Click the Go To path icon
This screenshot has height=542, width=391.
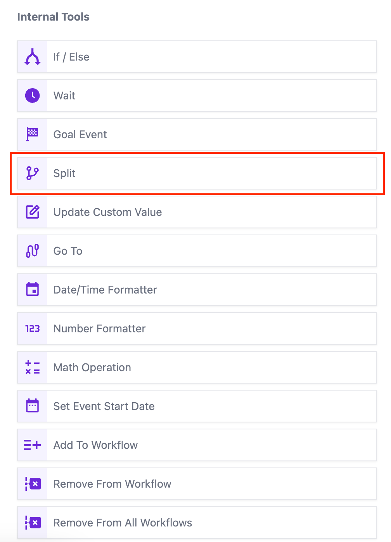click(x=33, y=251)
